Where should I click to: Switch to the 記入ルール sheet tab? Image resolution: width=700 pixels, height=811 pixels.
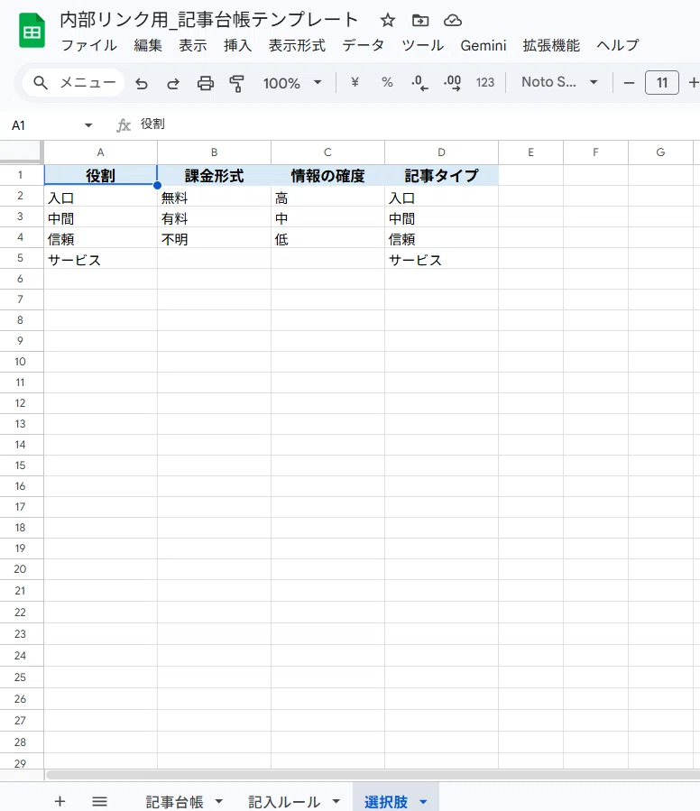(x=283, y=802)
